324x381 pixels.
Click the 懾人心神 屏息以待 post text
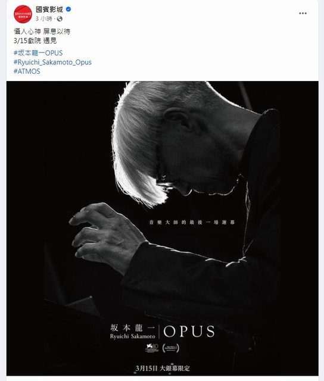click(x=42, y=32)
